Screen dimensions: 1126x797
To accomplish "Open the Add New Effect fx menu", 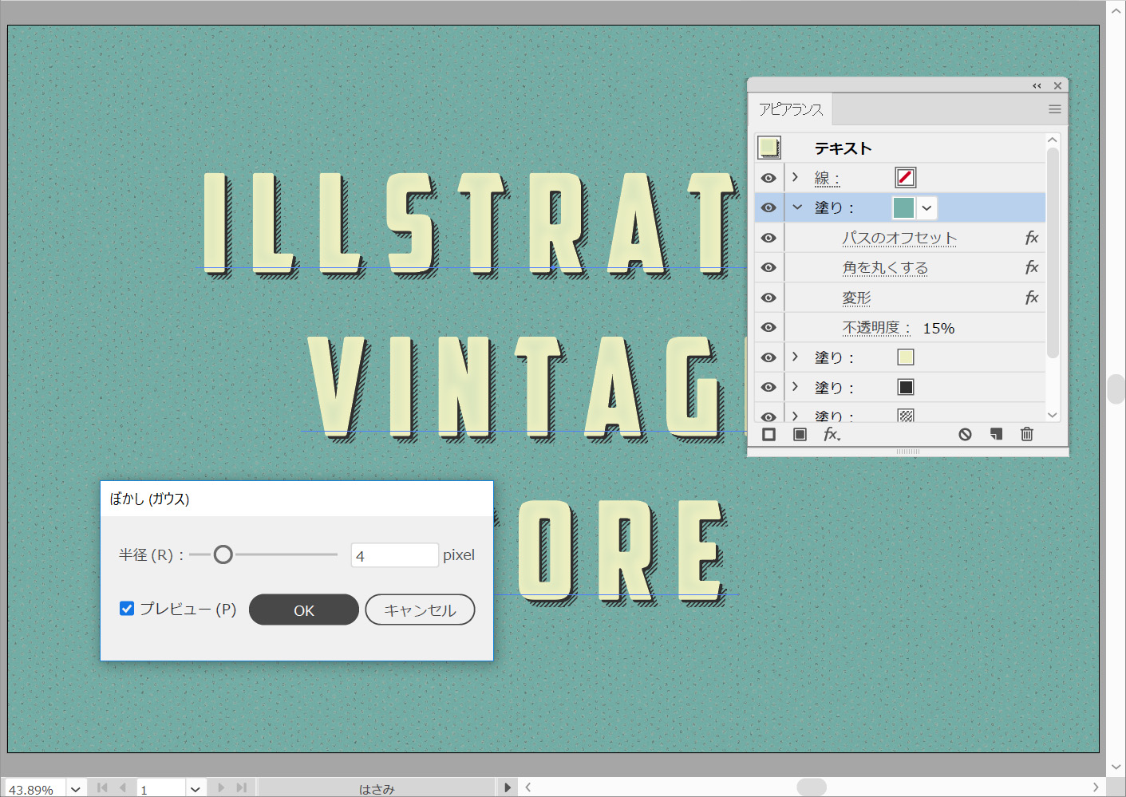I will pos(832,435).
